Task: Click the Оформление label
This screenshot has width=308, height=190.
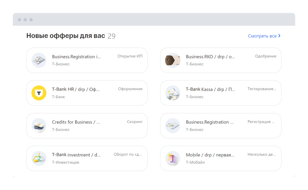Action: pyautogui.click(x=130, y=89)
